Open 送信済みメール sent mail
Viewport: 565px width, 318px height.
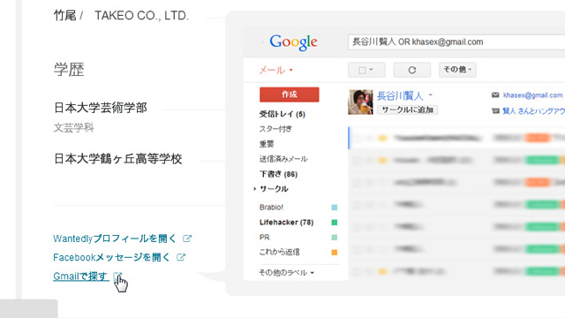(283, 159)
